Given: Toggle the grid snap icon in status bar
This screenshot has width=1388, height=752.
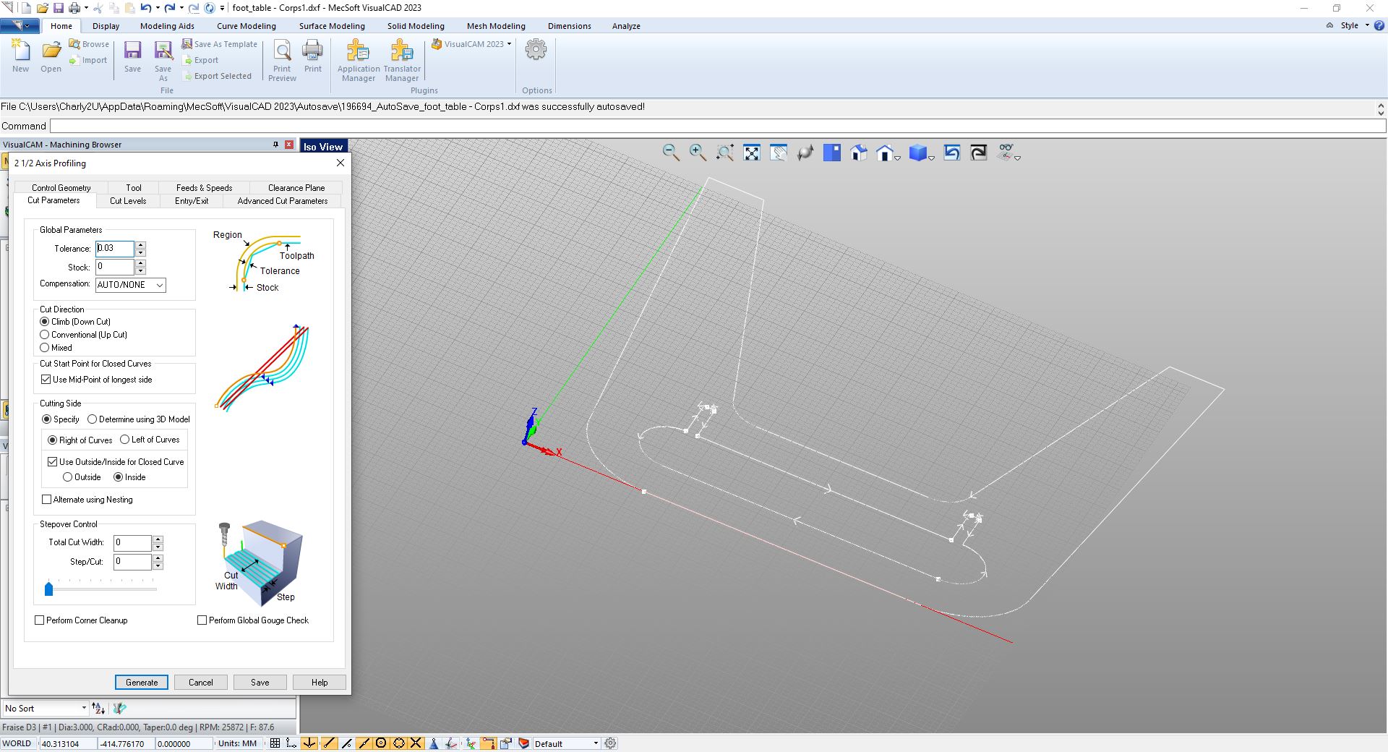Looking at the screenshot, I should [x=275, y=743].
